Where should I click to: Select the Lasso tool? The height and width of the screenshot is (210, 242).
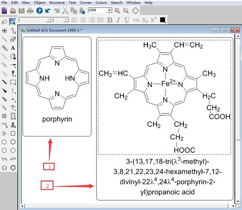4,22
